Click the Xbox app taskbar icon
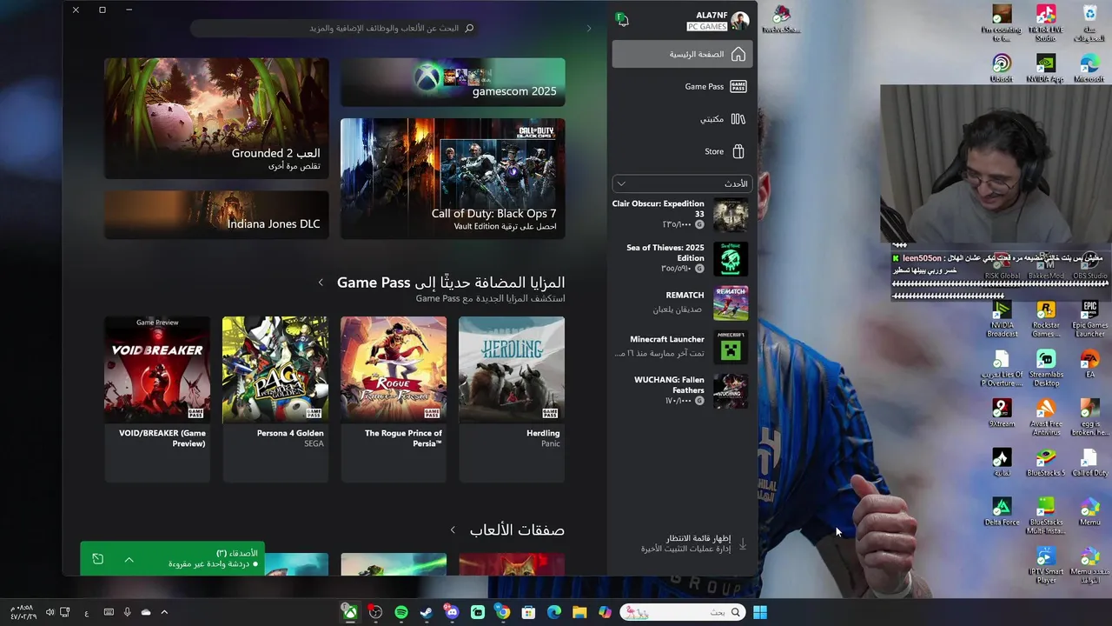This screenshot has height=626, width=1112. tap(349, 612)
